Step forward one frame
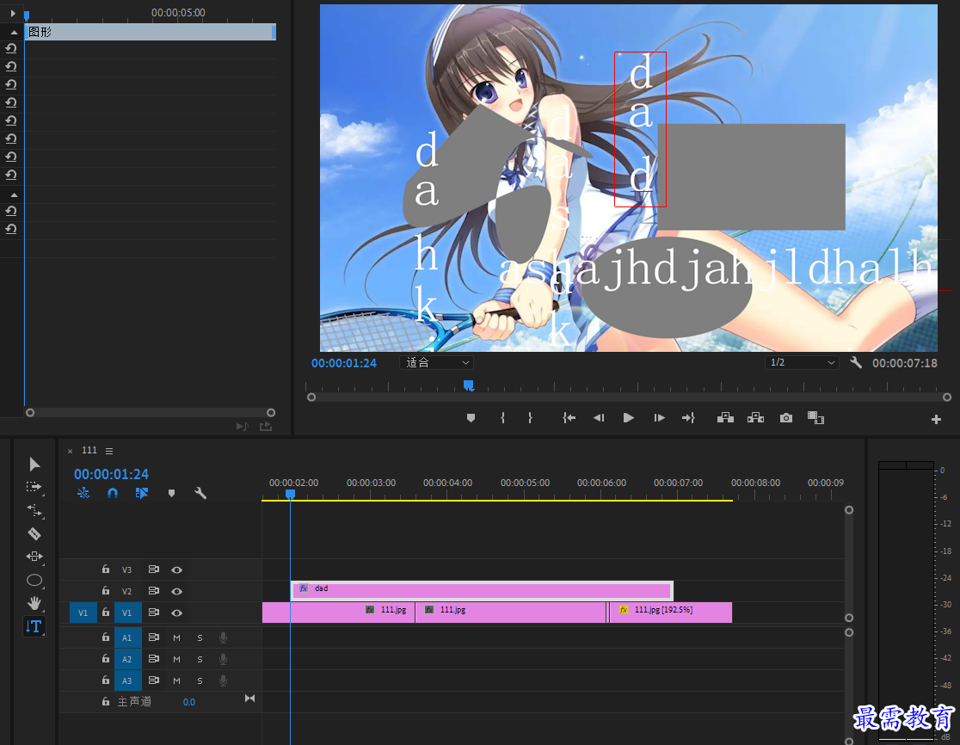The height and width of the screenshot is (745, 960). pyautogui.click(x=660, y=418)
